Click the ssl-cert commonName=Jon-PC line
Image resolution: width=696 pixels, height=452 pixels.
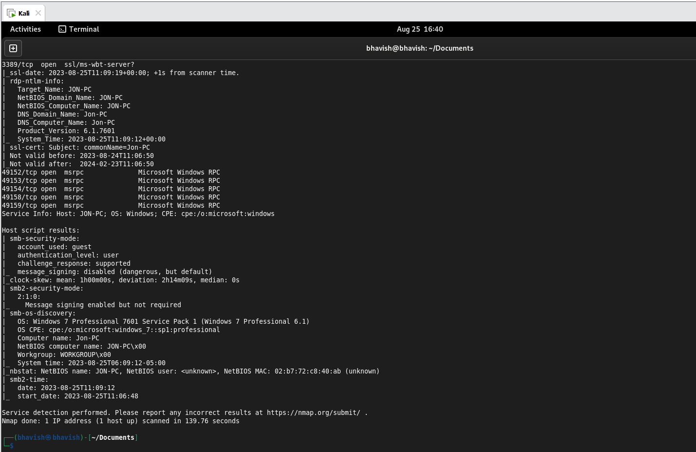pos(73,147)
